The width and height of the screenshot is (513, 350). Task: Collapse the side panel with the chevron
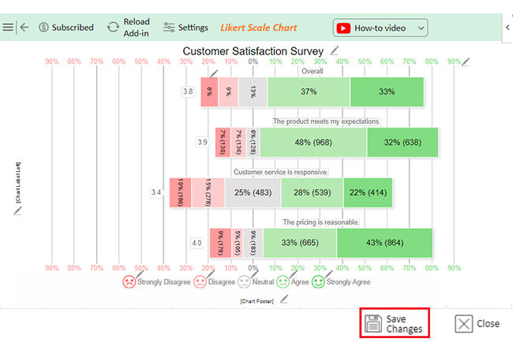pos(507,28)
